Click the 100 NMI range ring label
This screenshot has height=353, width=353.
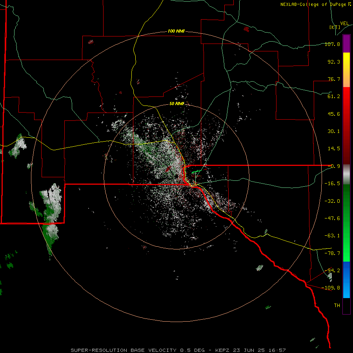[x=176, y=31]
